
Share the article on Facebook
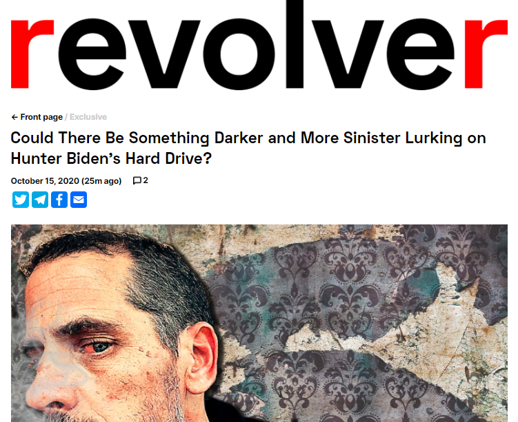click(x=59, y=200)
